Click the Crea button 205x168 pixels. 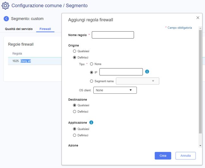163,156
